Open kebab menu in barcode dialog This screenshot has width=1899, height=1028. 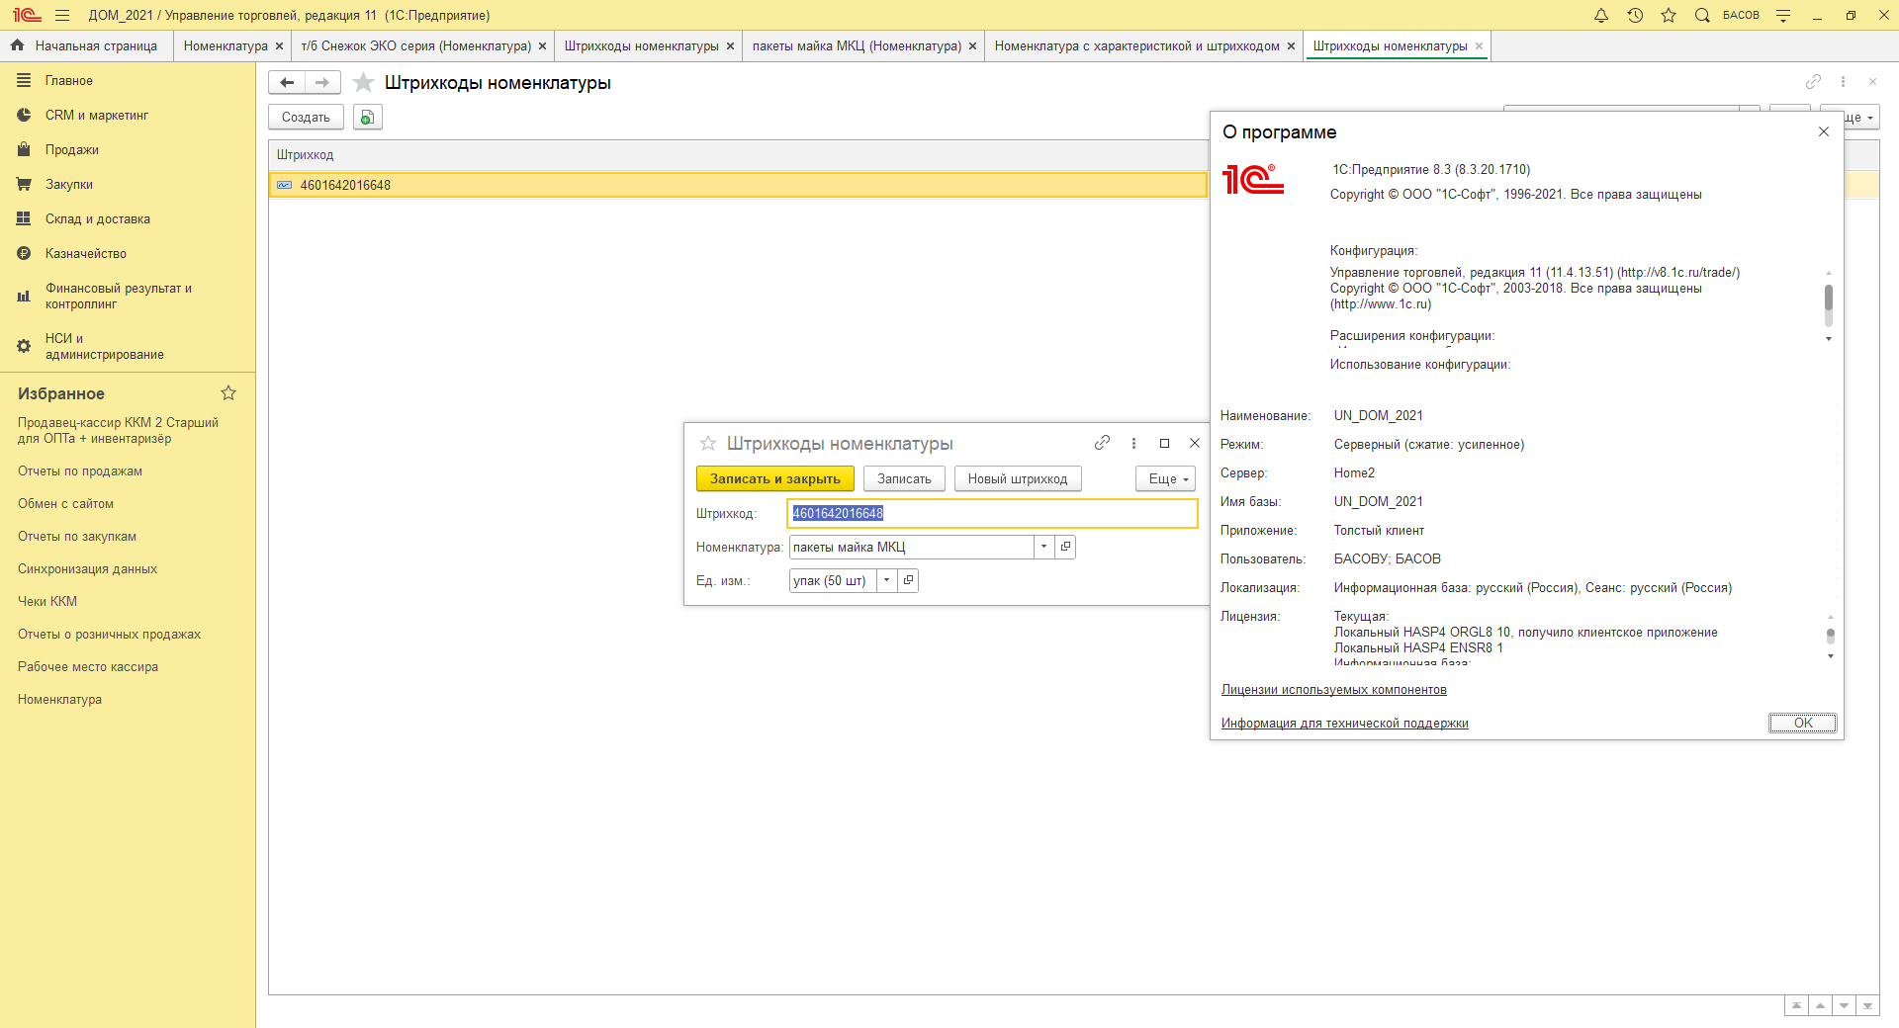(1133, 443)
